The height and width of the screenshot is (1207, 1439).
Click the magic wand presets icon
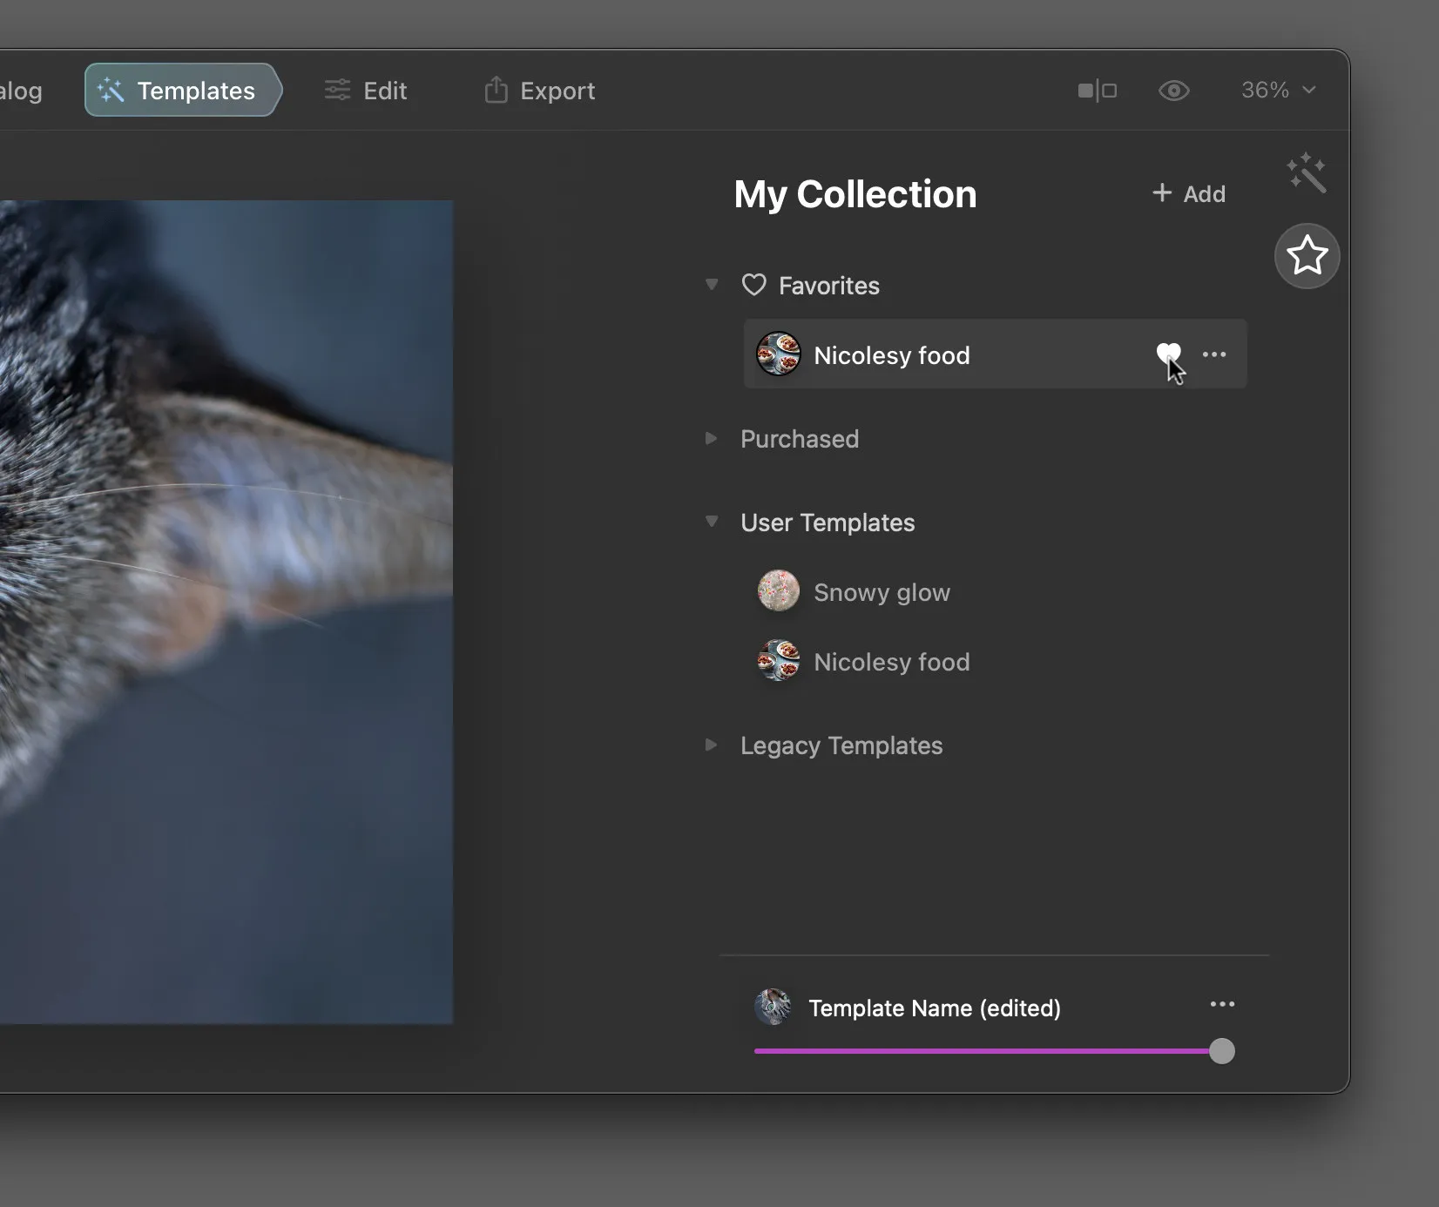[1306, 172]
